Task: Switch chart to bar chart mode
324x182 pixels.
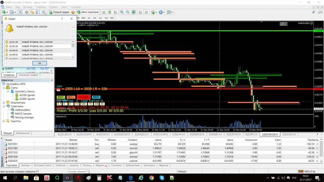Action: [104, 13]
